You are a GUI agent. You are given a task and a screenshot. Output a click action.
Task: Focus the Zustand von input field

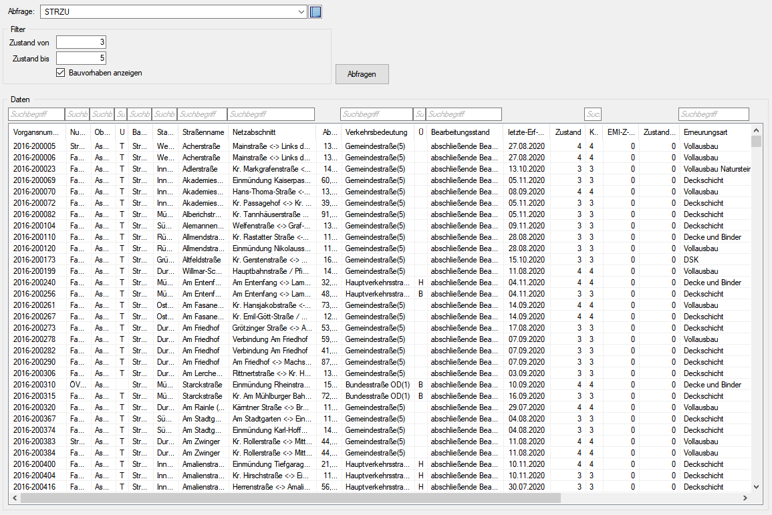click(x=81, y=42)
